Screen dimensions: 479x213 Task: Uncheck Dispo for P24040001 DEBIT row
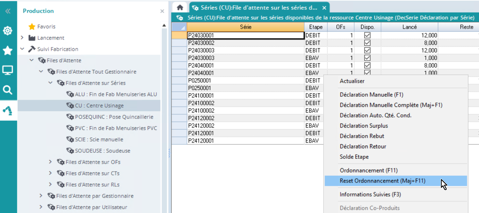click(x=367, y=65)
